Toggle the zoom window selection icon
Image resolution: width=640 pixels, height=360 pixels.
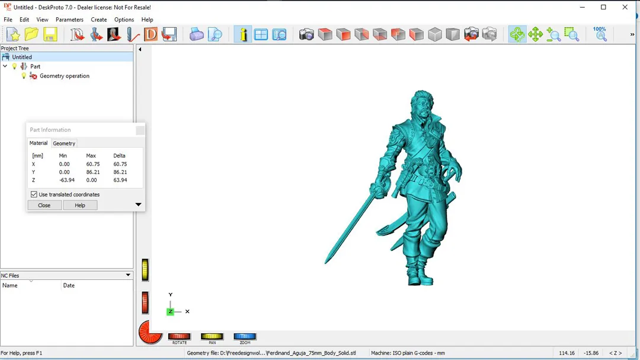[x=572, y=34]
